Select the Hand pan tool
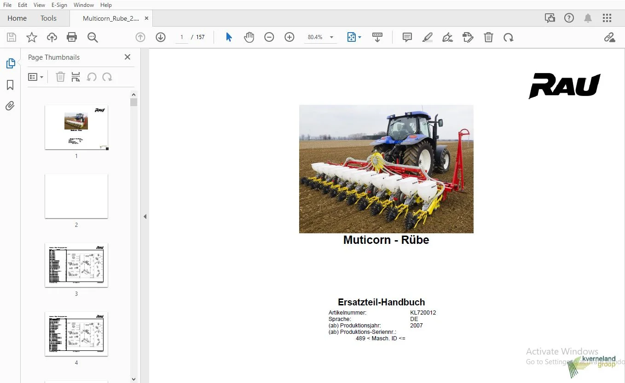The height and width of the screenshot is (383, 625). click(x=249, y=37)
